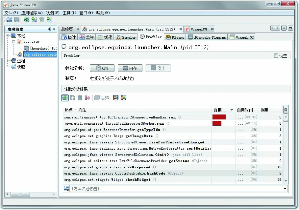Viewport: 299px width, 210px height.
Task: Click the second image save icon in results toolbar
Action: pyautogui.click(x=123, y=98)
